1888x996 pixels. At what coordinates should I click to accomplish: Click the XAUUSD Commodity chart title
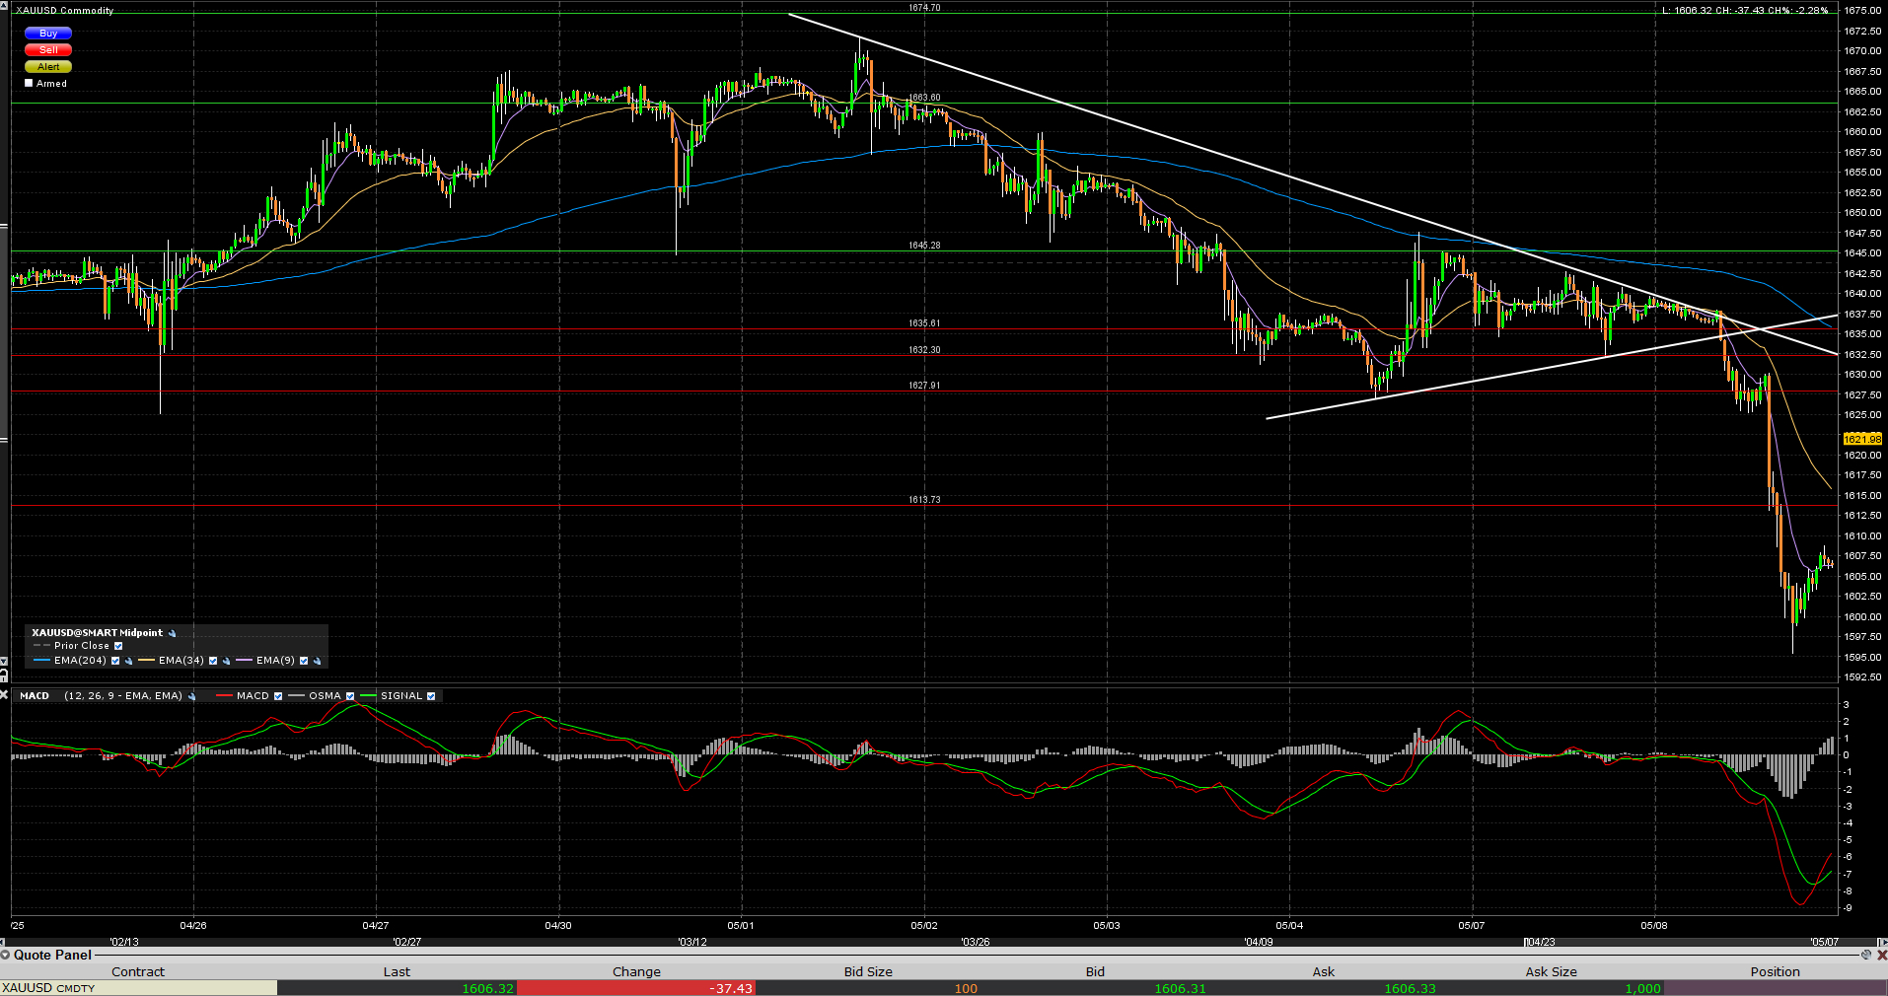pyautogui.click(x=65, y=10)
